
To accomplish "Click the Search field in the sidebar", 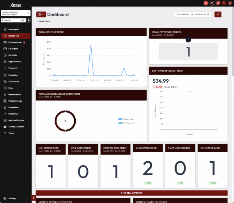I will 12,20.
